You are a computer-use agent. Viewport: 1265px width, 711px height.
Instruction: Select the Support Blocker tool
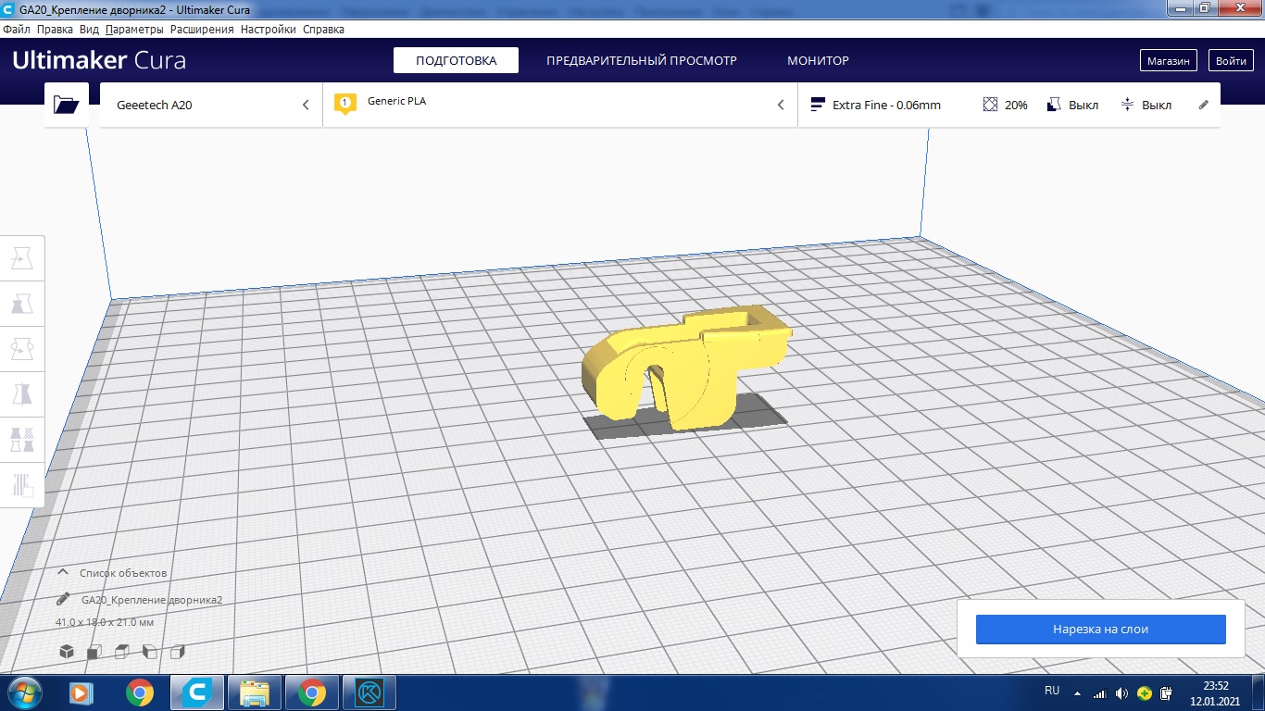[x=21, y=485]
